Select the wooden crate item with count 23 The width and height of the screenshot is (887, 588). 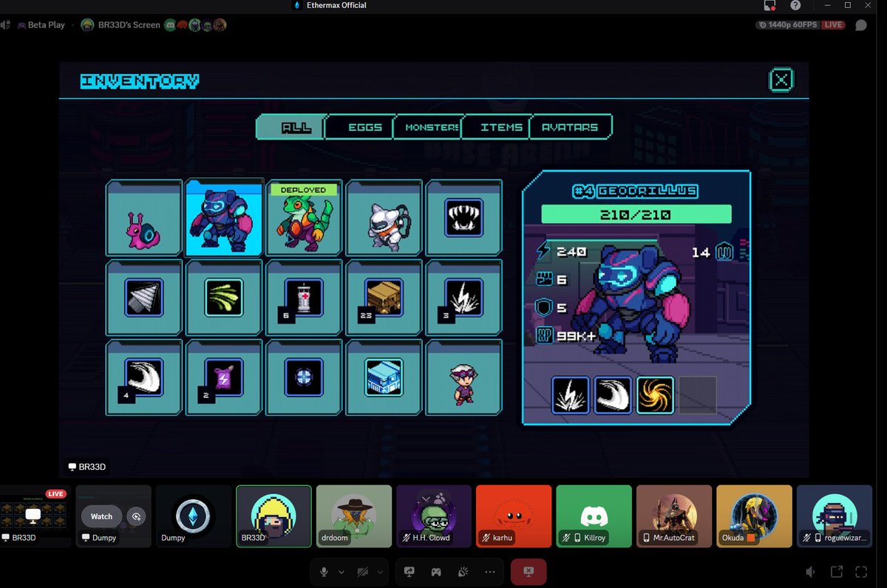384,298
